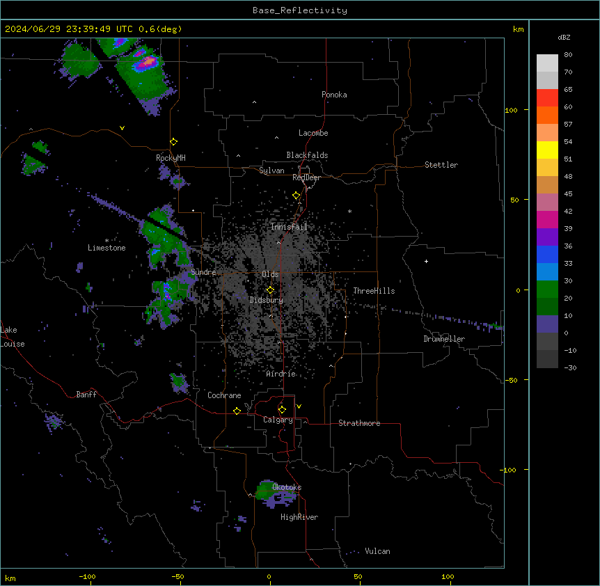Click the Okotoks town label
600x586 pixels.
[x=287, y=487]
